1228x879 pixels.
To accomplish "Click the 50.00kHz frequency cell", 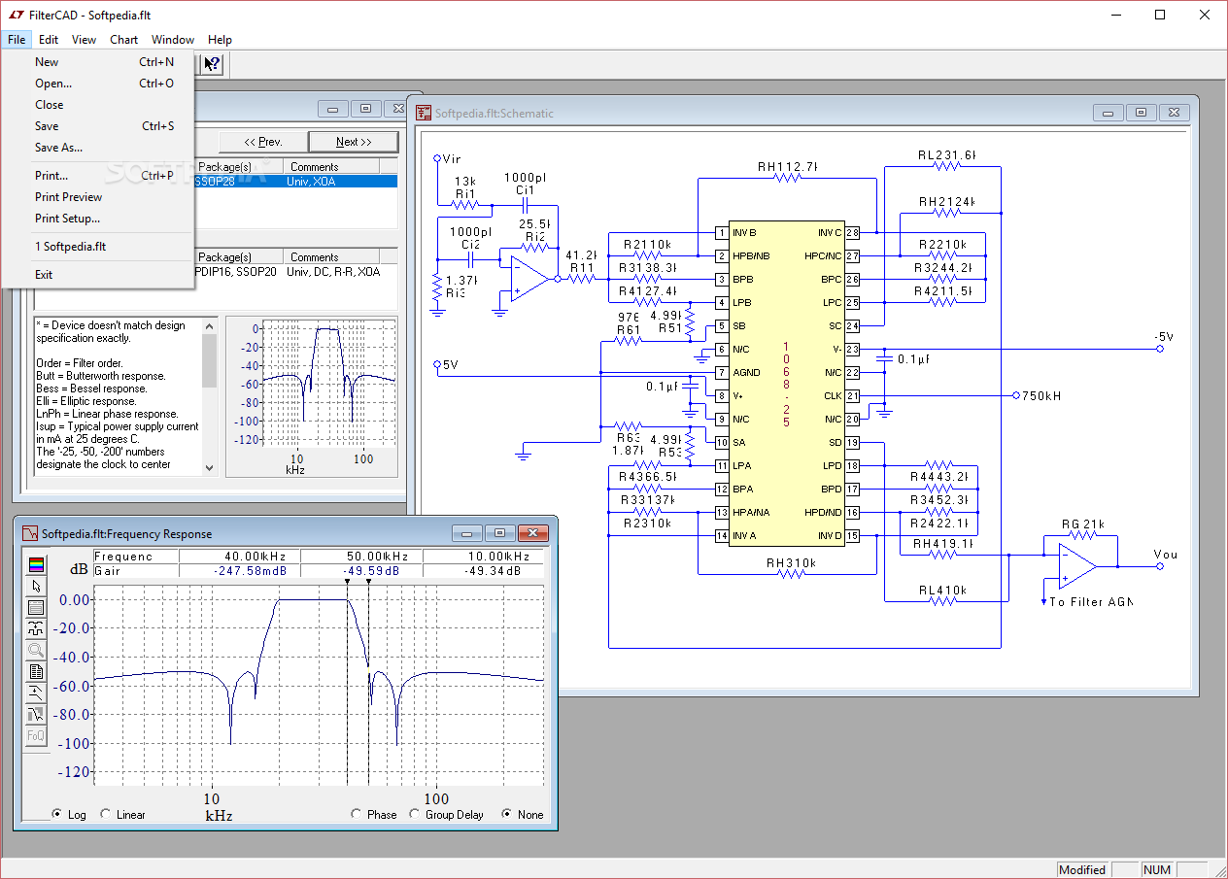I will pos(361,557).
